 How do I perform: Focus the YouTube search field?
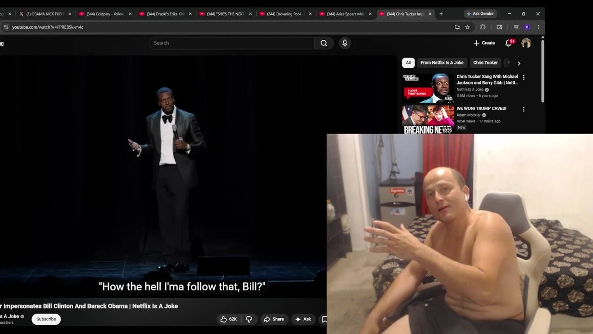pos(232,43)
